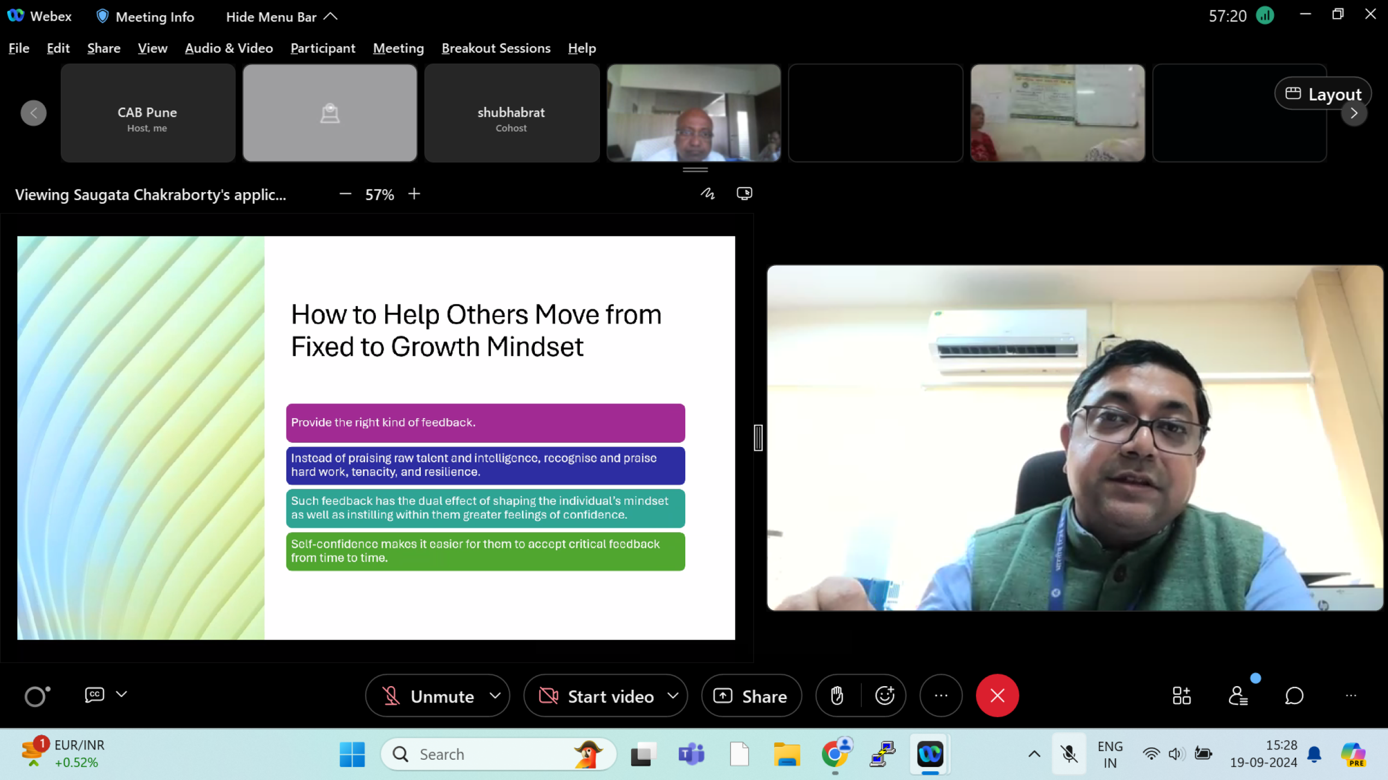Open the Participant menu
The height and width of the screenshot is (780, 1388).
coord(322,48)
